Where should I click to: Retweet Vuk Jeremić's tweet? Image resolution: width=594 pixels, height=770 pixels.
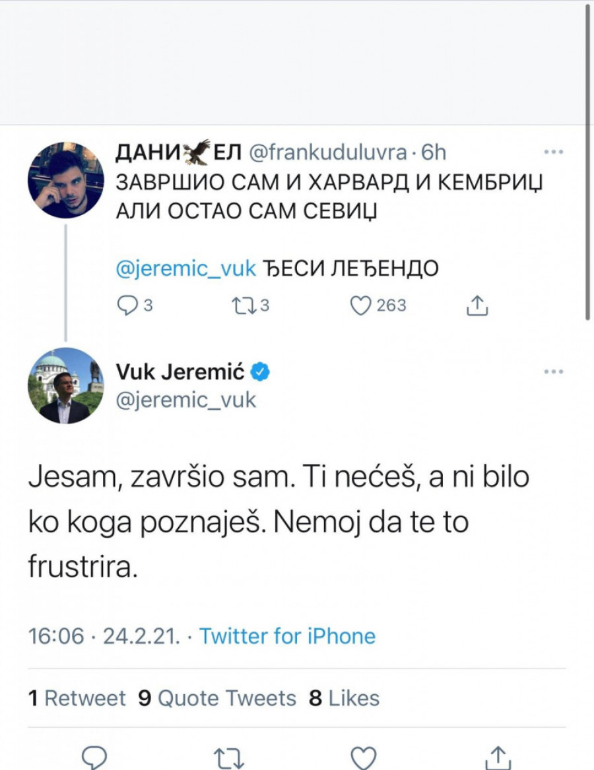click(230, 757)
